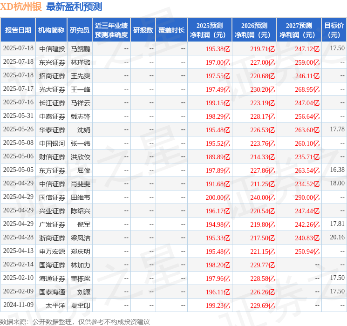Select the 中信建投 institution cell

tap(52, 49)
